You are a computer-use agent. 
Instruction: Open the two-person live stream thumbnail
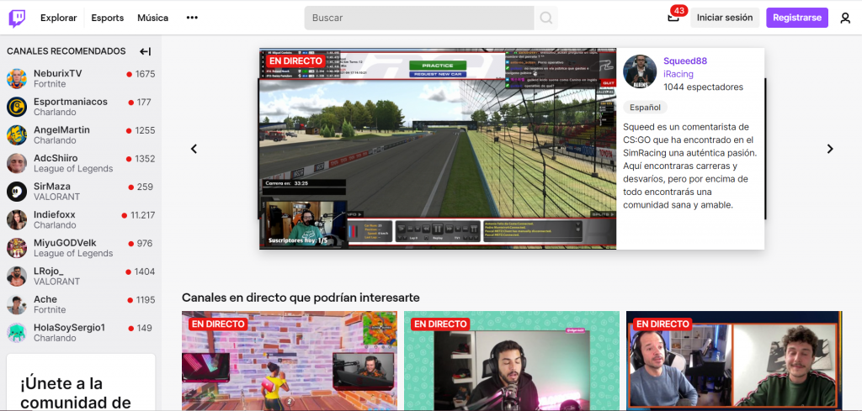[734, 361]
